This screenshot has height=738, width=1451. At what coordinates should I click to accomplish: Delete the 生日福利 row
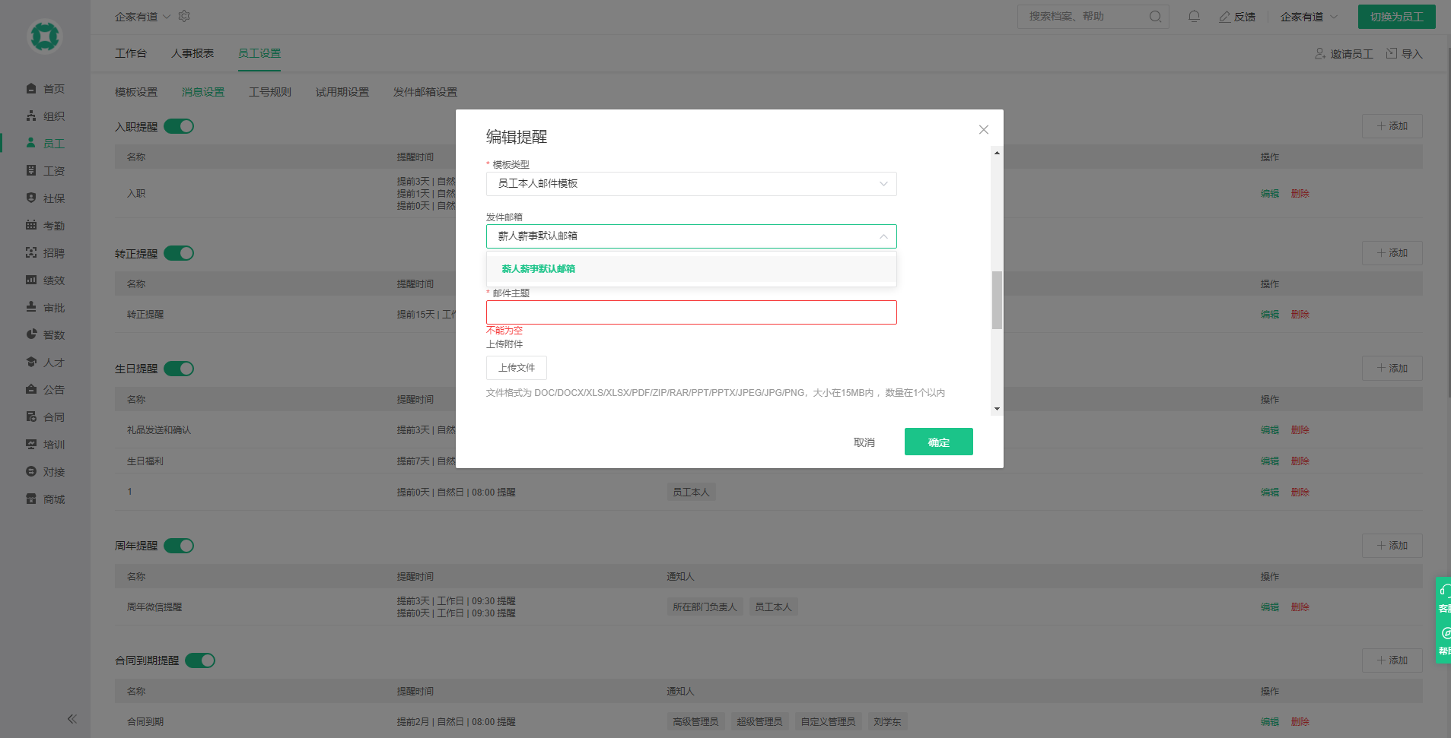(x=1300, y=461)
